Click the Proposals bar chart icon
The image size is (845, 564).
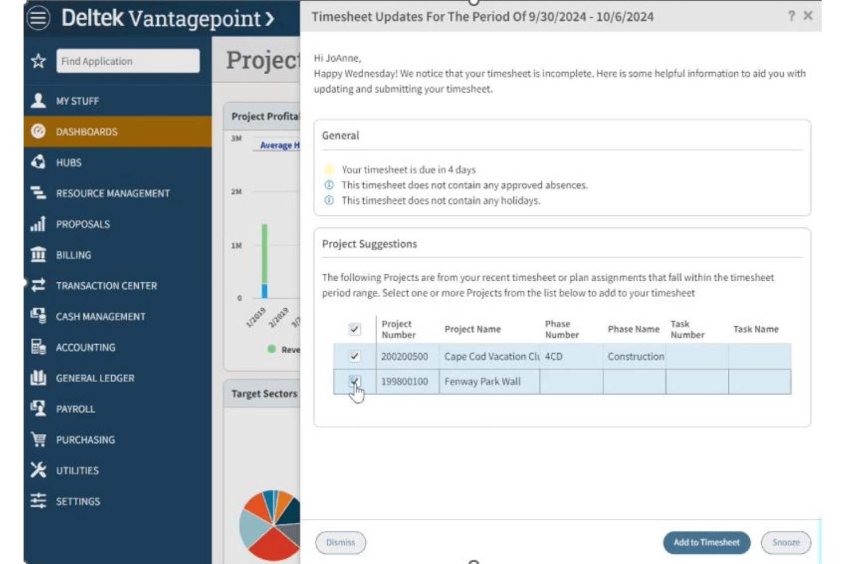coord(38,224)
